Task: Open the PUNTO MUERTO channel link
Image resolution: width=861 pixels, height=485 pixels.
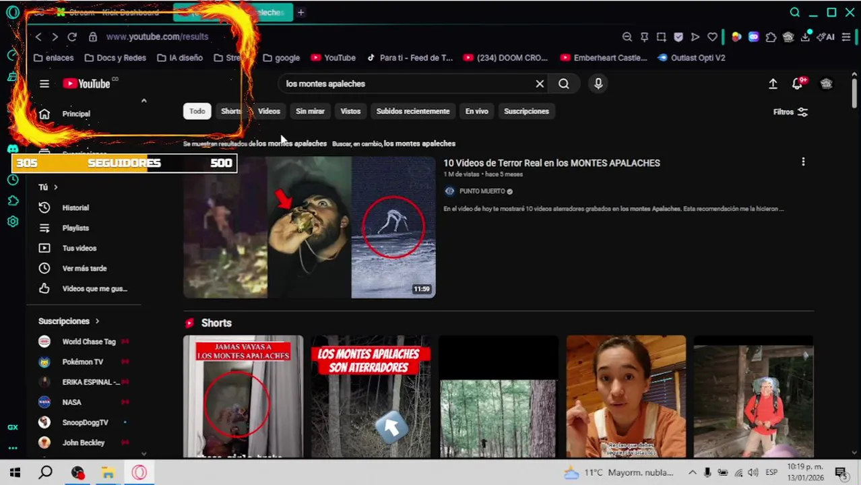Action: pyautogui.click(x=482, y=191)
